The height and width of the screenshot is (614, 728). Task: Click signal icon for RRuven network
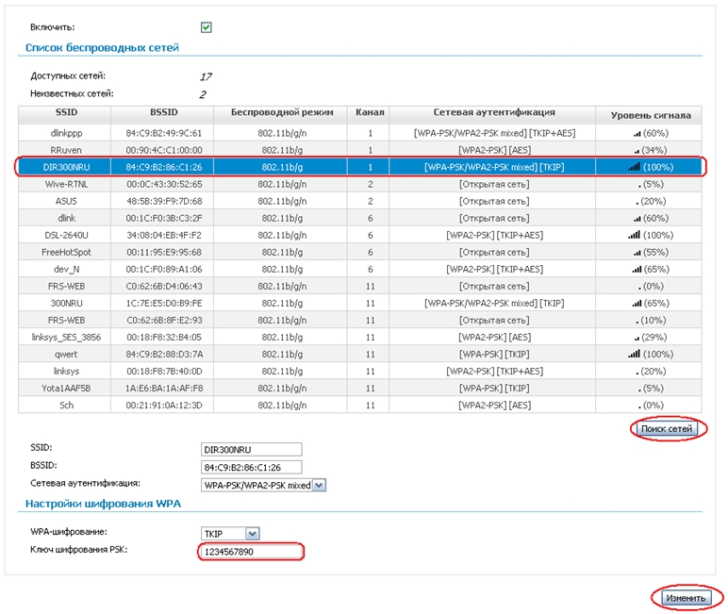pos(637,150)
